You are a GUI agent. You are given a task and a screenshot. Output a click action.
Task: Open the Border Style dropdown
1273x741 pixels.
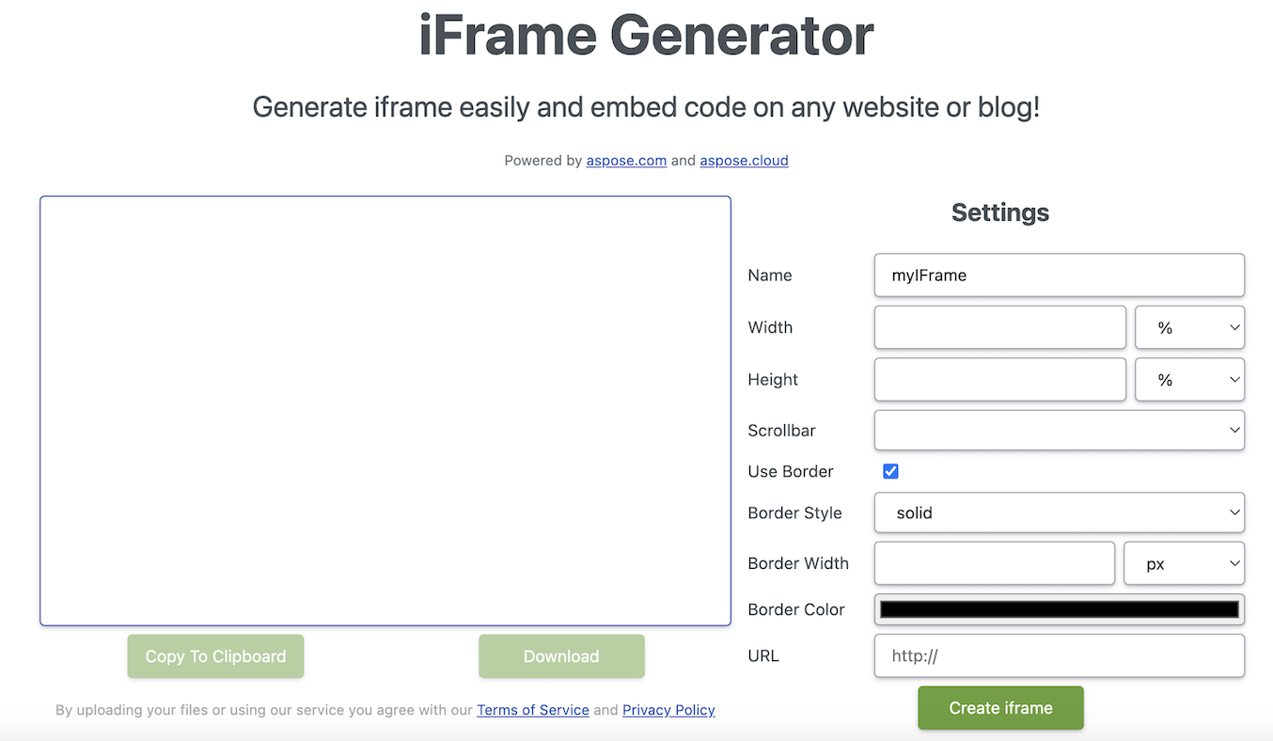1059,512
